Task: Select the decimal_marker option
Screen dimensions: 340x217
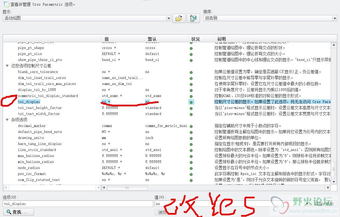Action: 32,126
